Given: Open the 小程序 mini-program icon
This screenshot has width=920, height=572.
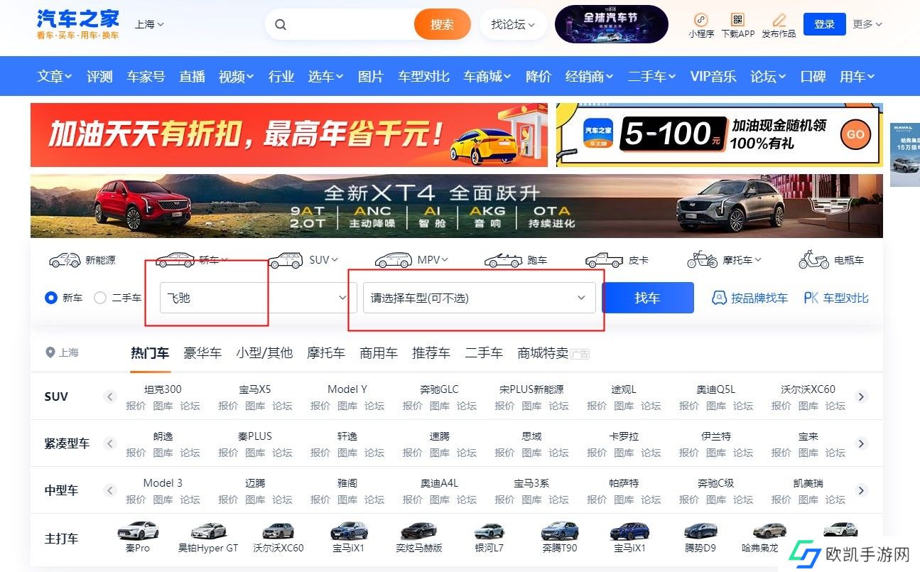Looking at the screenshot, I should point(700,20).
